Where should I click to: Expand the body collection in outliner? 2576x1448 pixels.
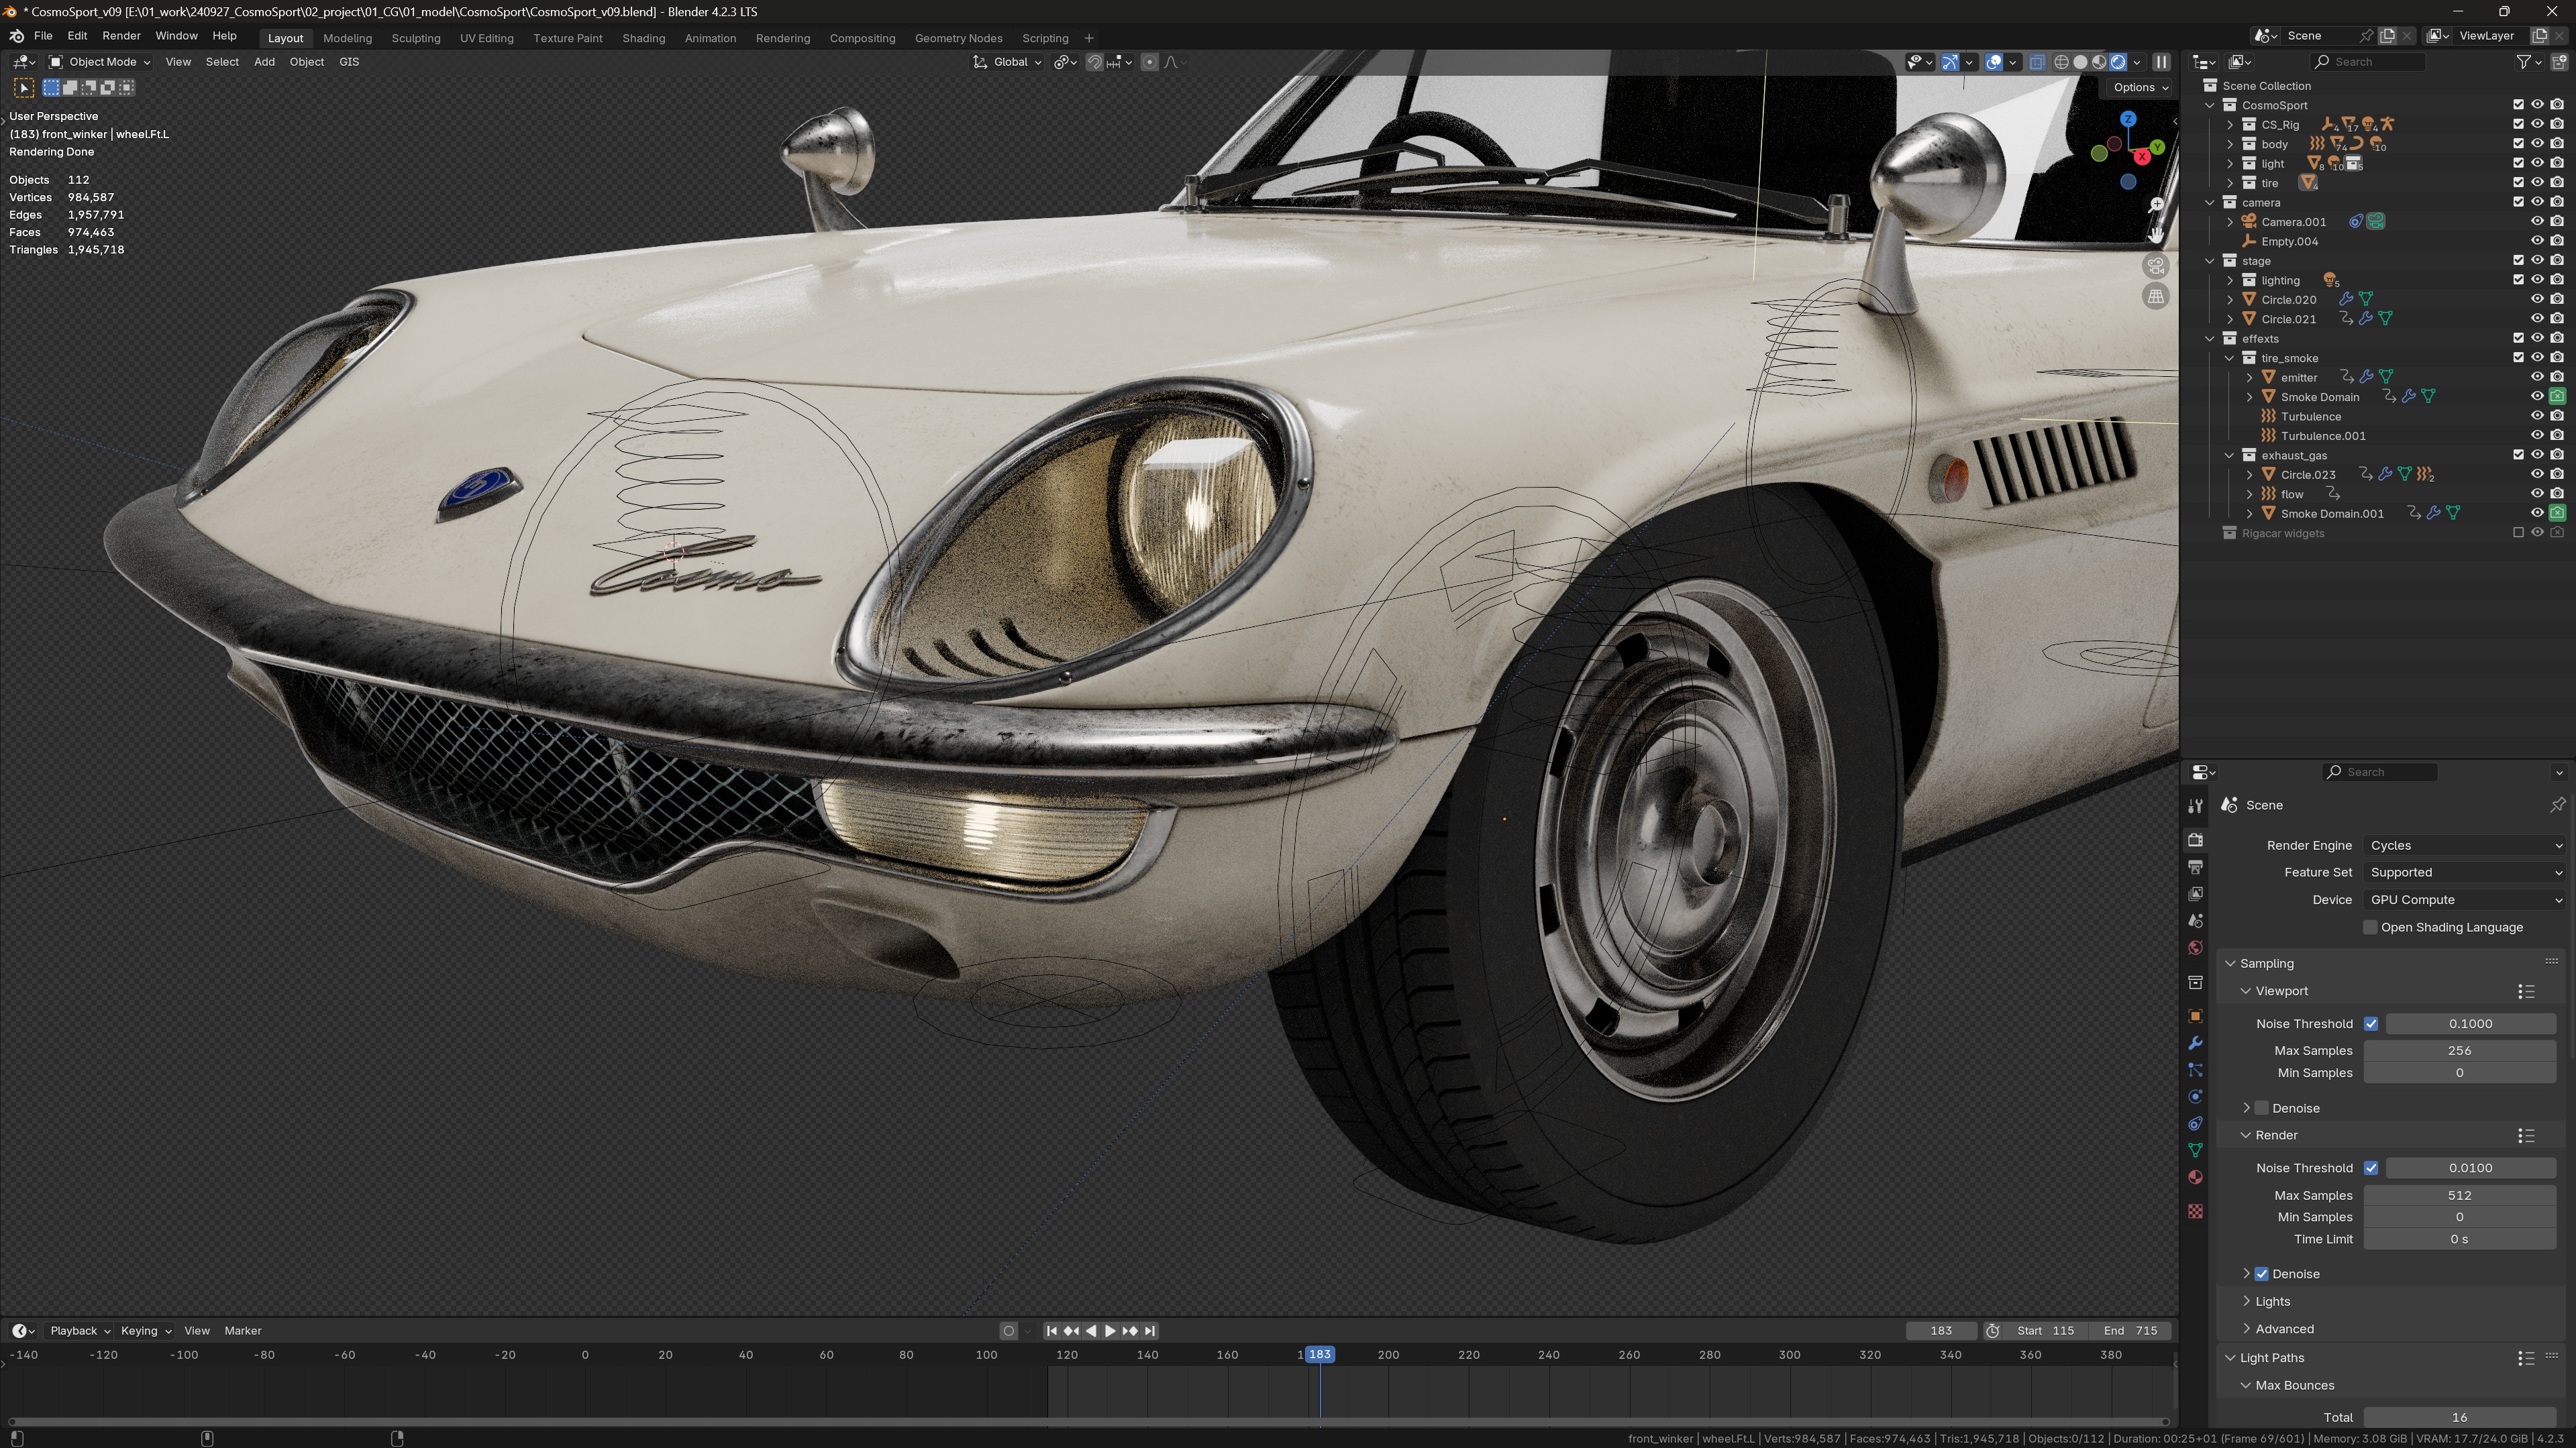pos(2230,144)
